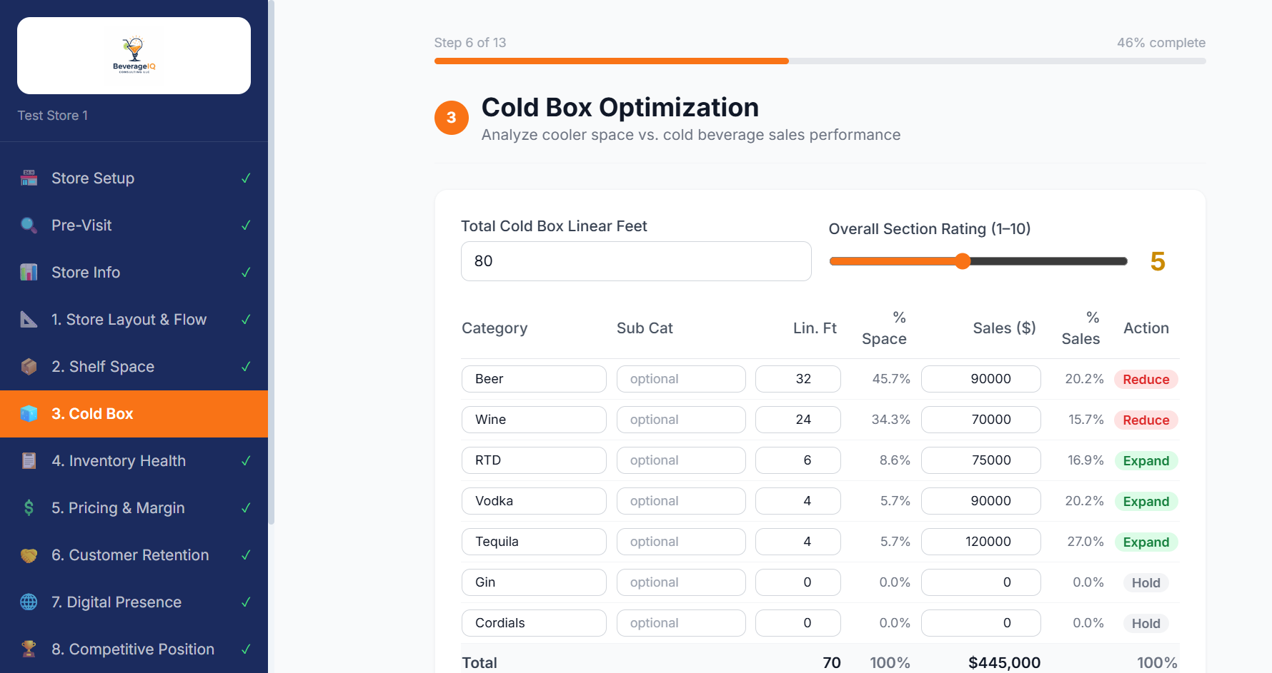Click the orange step number 3 badge
Screen dimensions: 1272x673
[452, 117]
